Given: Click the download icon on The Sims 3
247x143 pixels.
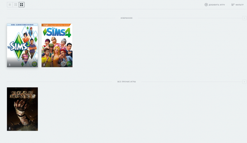Looking at the screenshot, I should [10, 65].
